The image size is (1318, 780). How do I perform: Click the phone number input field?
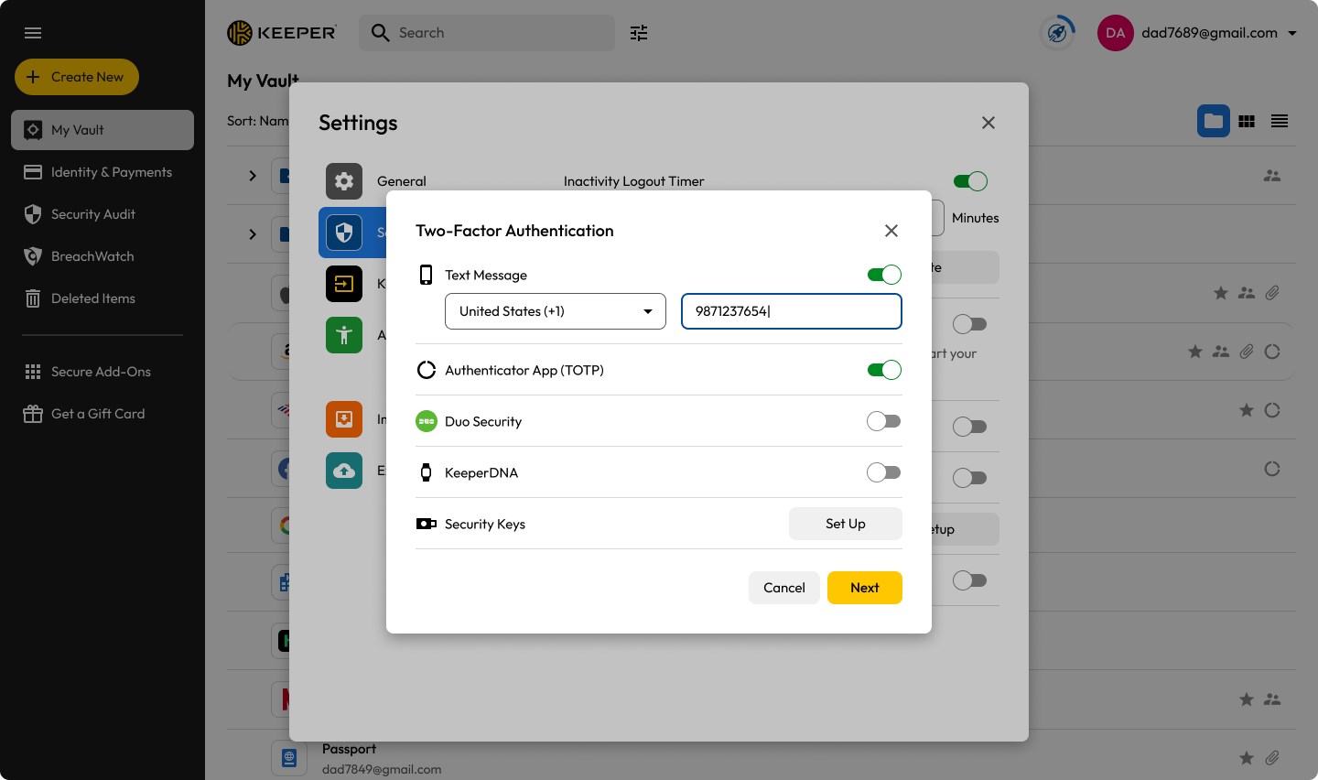(x=791, y=311)
